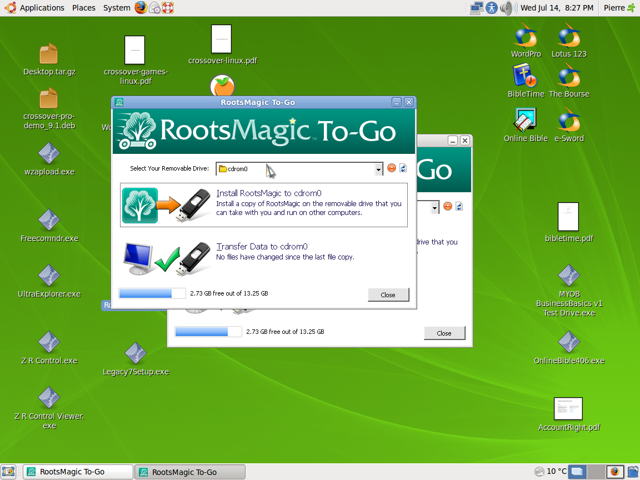Viewport: 640px width, 480px height.
Task: Click the computer to USB transfer icon
Action: pos(167,258)
